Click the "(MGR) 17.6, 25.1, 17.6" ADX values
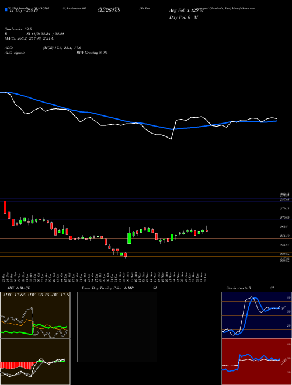The image size is (292, 385). pyautogui.click(x=62, y=48)
